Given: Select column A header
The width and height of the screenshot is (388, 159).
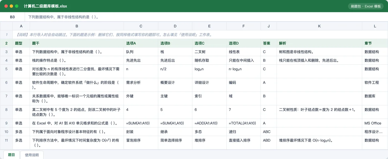Looking at the screenshot, I should (x=21, y=26).
